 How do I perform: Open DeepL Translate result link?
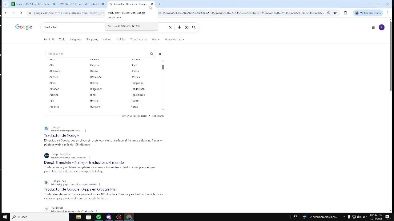[x=84, y=162]
